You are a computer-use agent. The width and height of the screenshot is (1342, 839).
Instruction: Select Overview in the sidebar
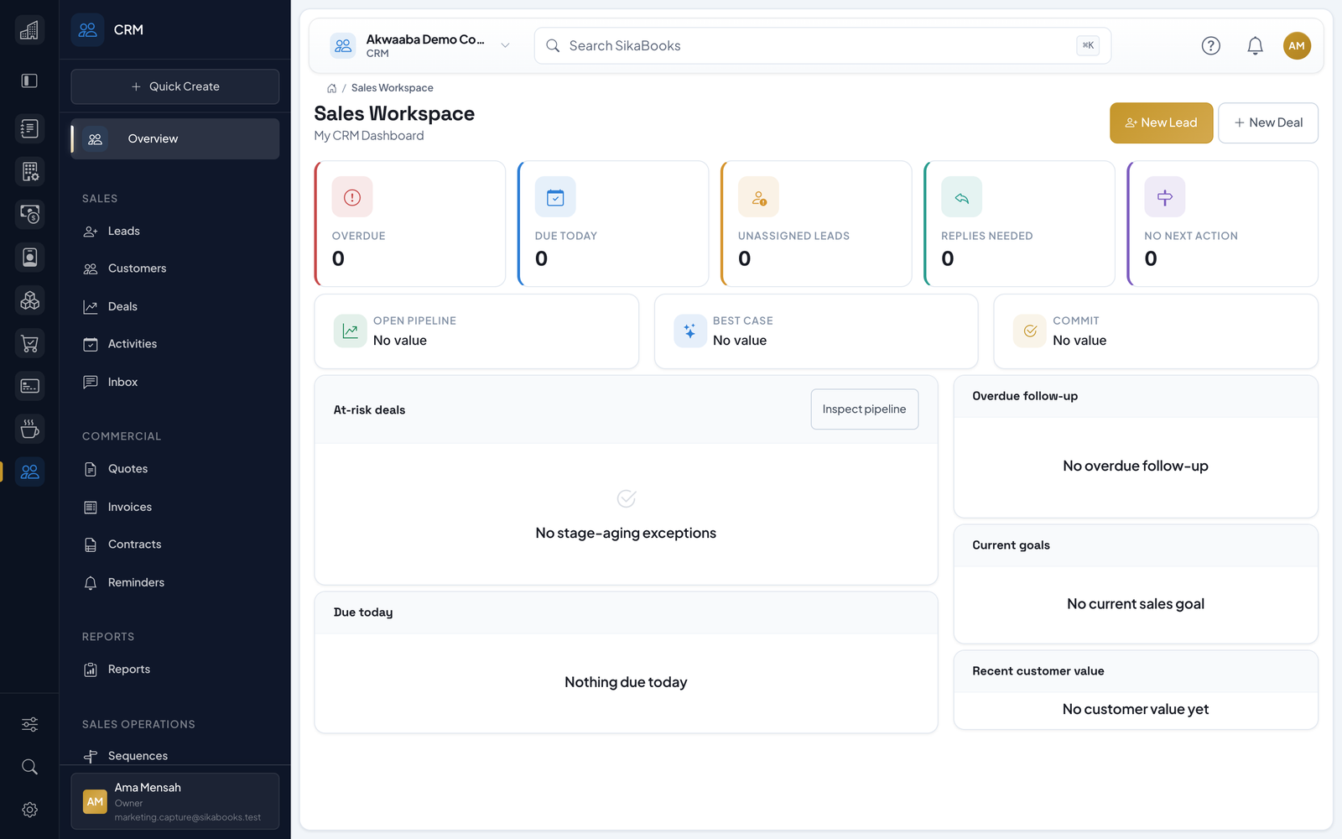click(175, 138)
